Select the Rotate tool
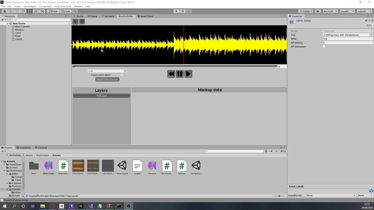The image size is (374, 210). point(17,11)
